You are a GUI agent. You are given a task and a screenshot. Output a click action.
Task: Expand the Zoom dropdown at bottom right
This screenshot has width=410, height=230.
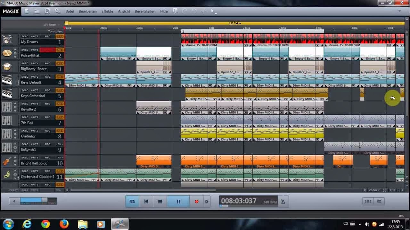click(374, 190)
